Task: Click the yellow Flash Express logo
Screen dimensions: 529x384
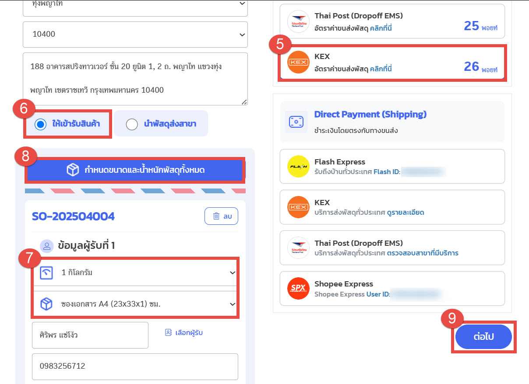Action: pyautogui.click(x=298, y=167)
